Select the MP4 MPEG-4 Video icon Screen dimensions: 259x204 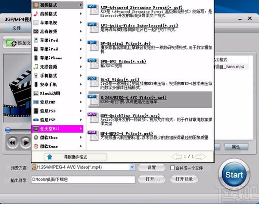(93, 136)
